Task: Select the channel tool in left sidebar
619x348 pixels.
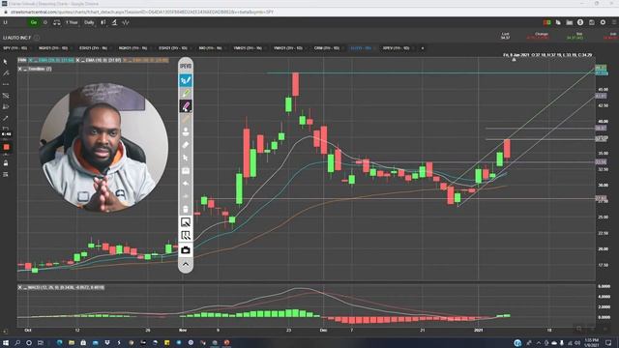Action: 6,96
